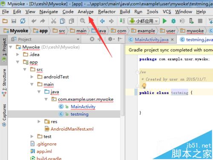Select com in the breadcrumb bar
This screenshot has height=160, width=213.
click(x=118, y=31)
